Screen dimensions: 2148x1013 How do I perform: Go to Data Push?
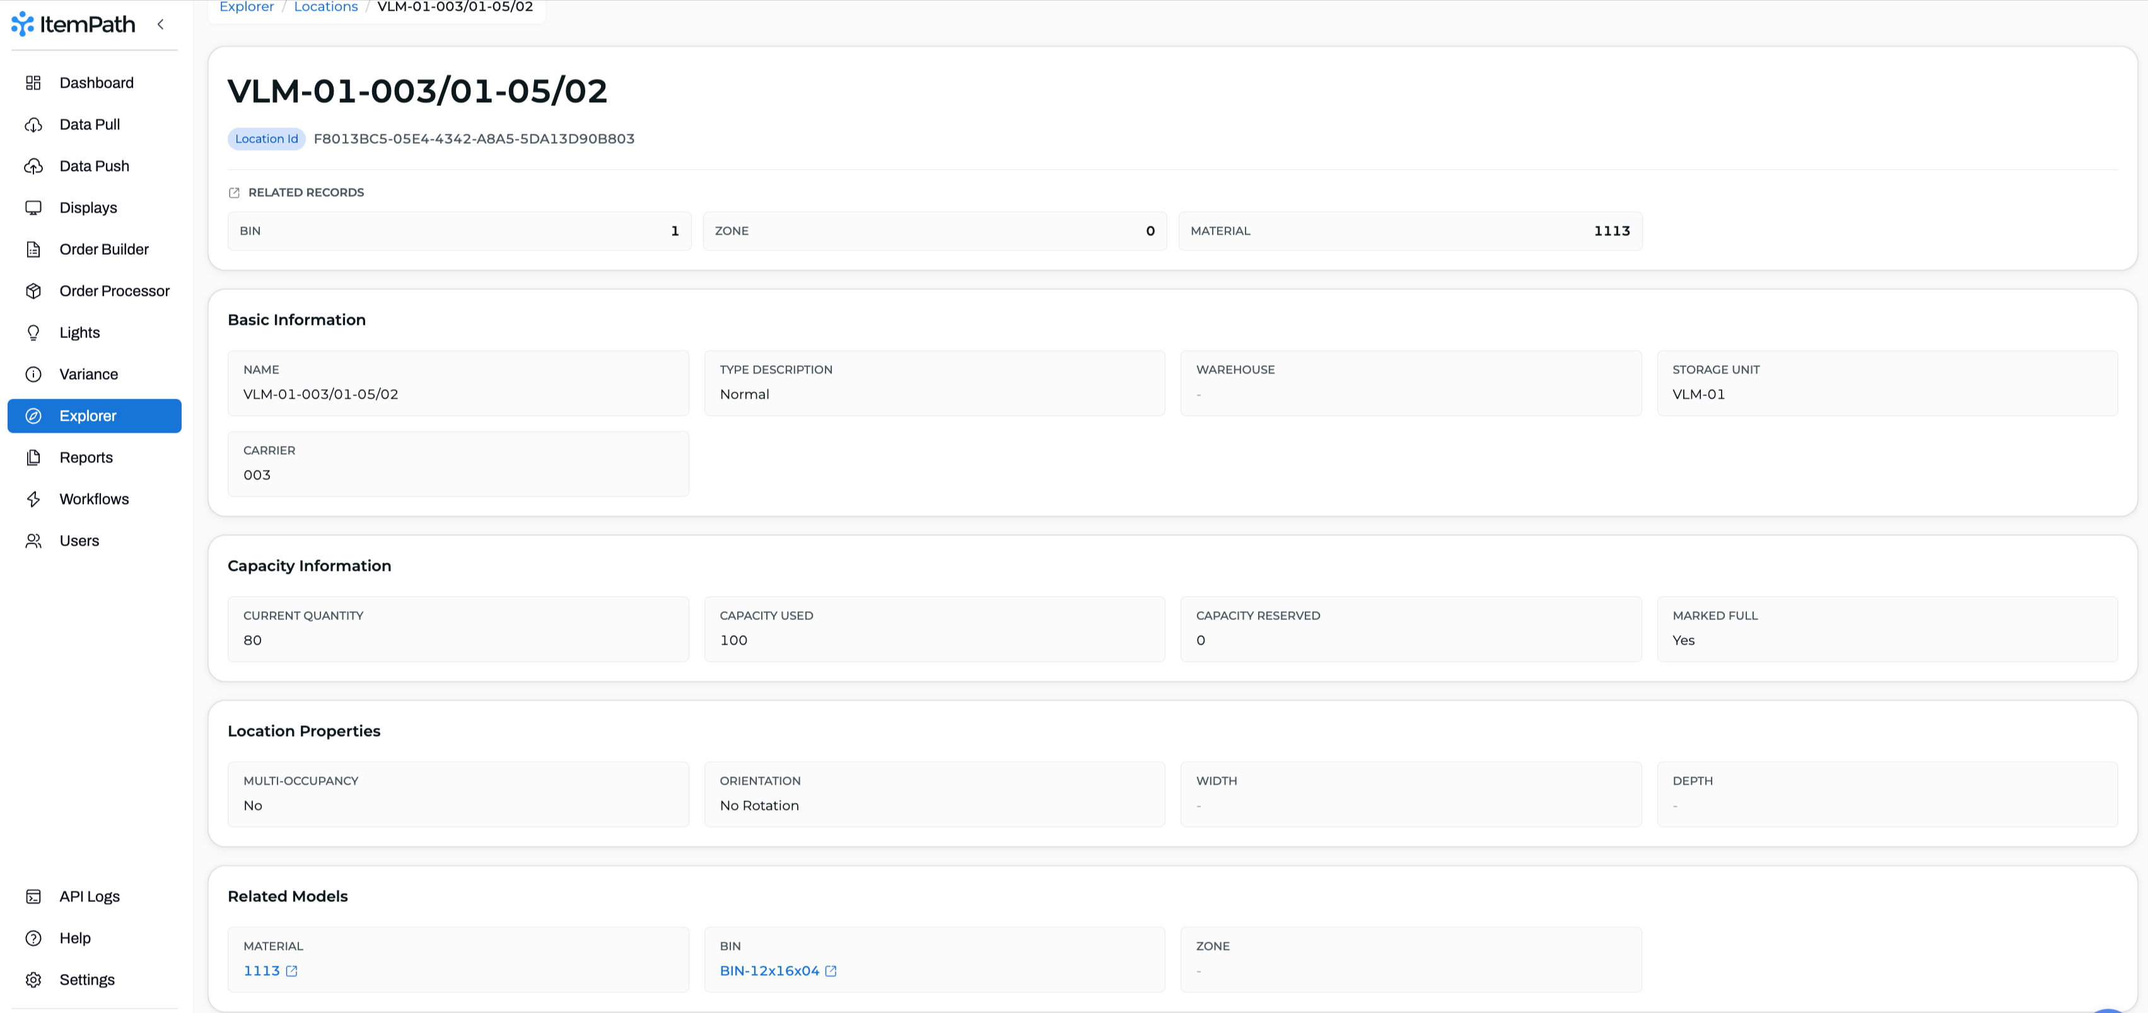[x=94, y=166]
